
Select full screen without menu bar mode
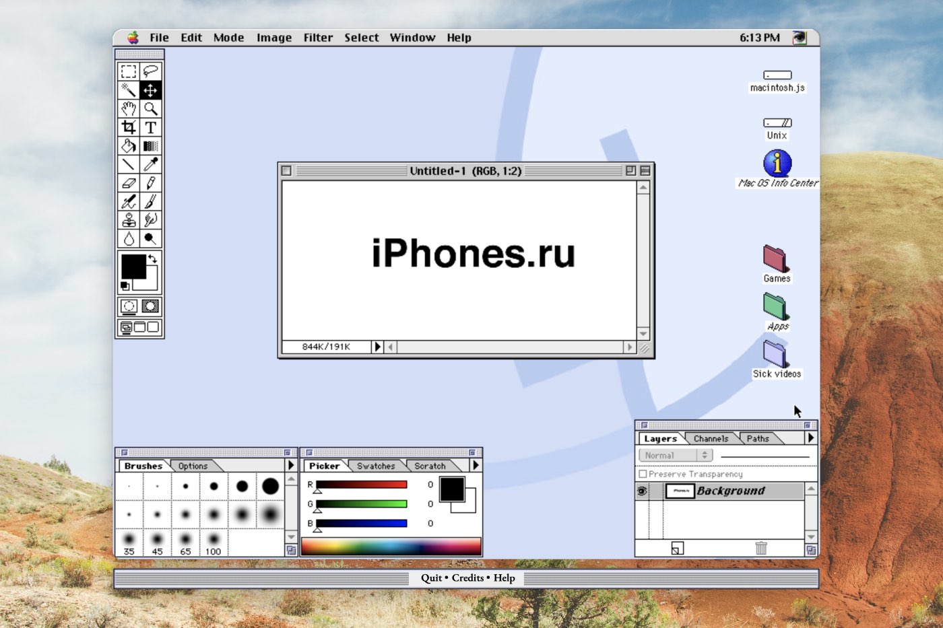154,327
